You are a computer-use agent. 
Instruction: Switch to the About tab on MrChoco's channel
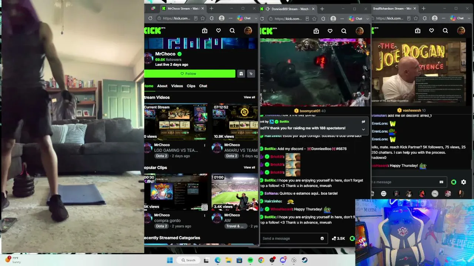(162, 86)
